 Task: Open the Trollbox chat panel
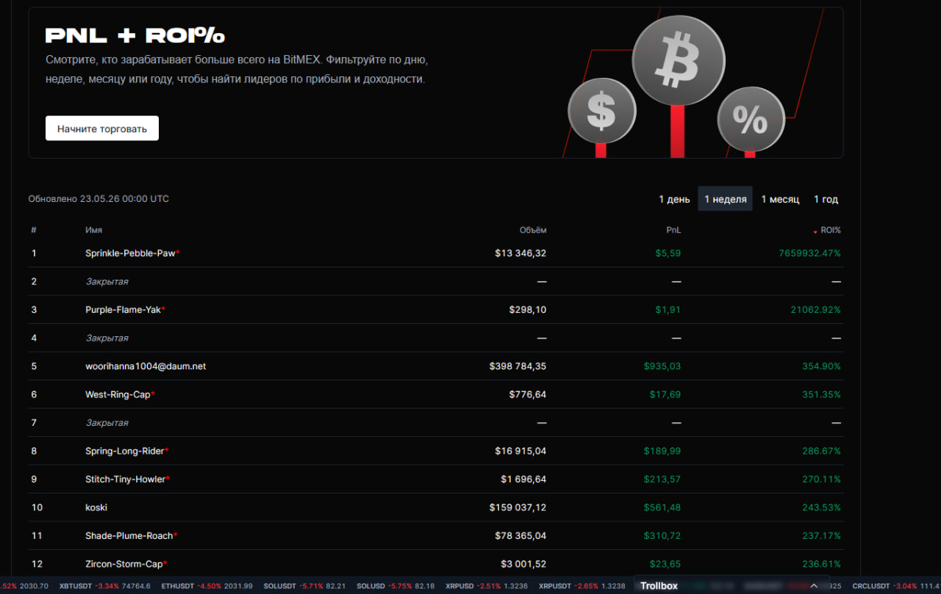coord(659,586)
